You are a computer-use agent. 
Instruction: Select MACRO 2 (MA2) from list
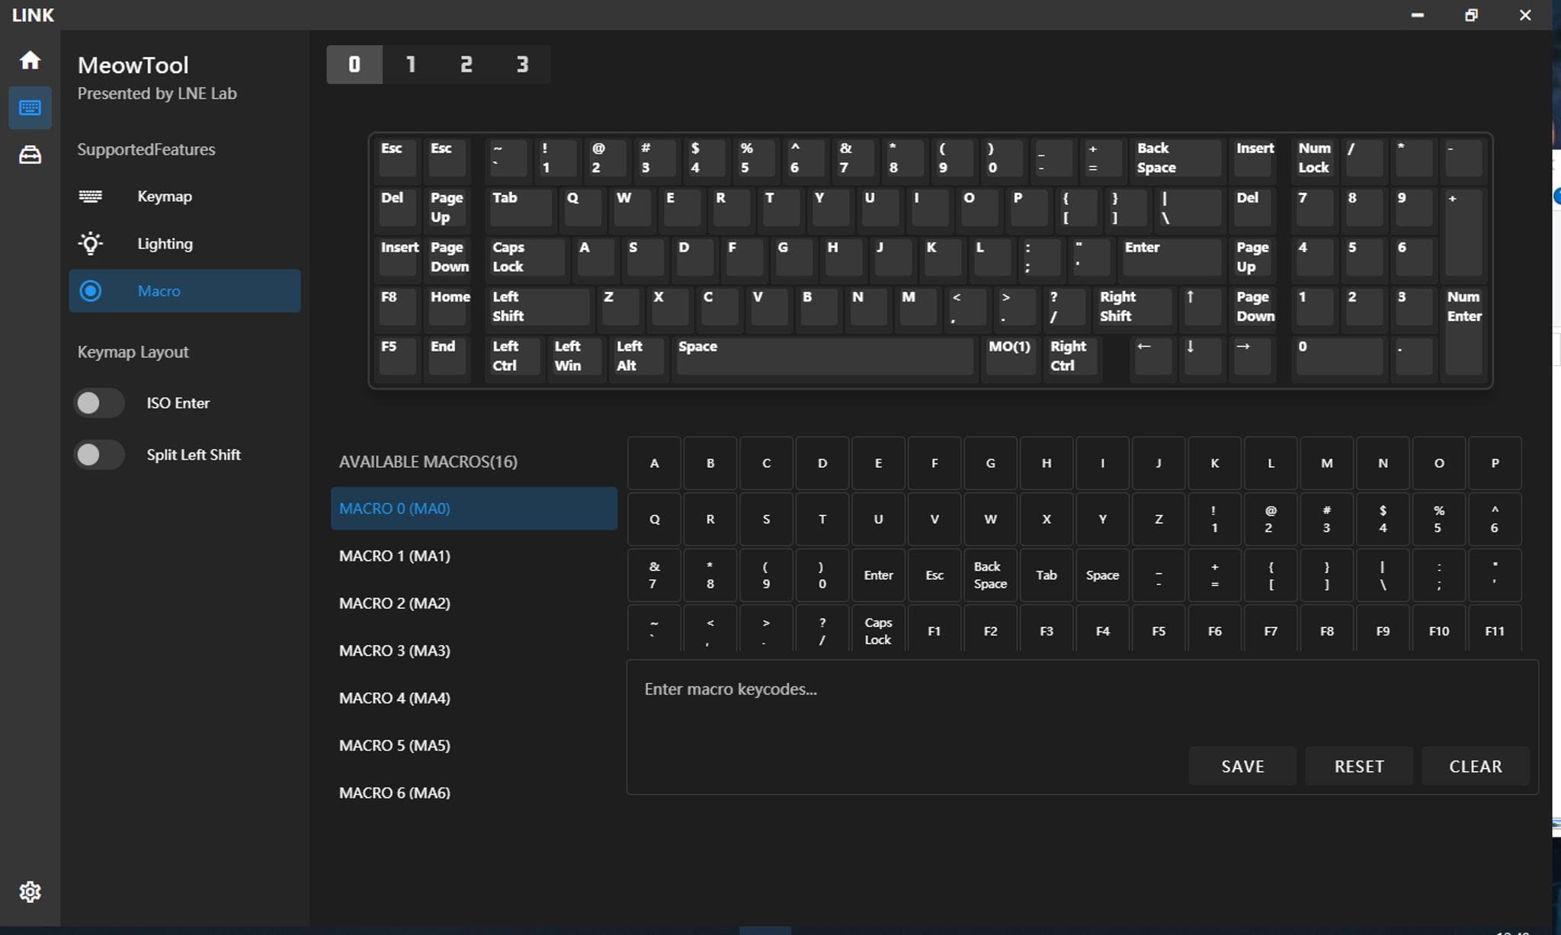click(x=395, y=604)
